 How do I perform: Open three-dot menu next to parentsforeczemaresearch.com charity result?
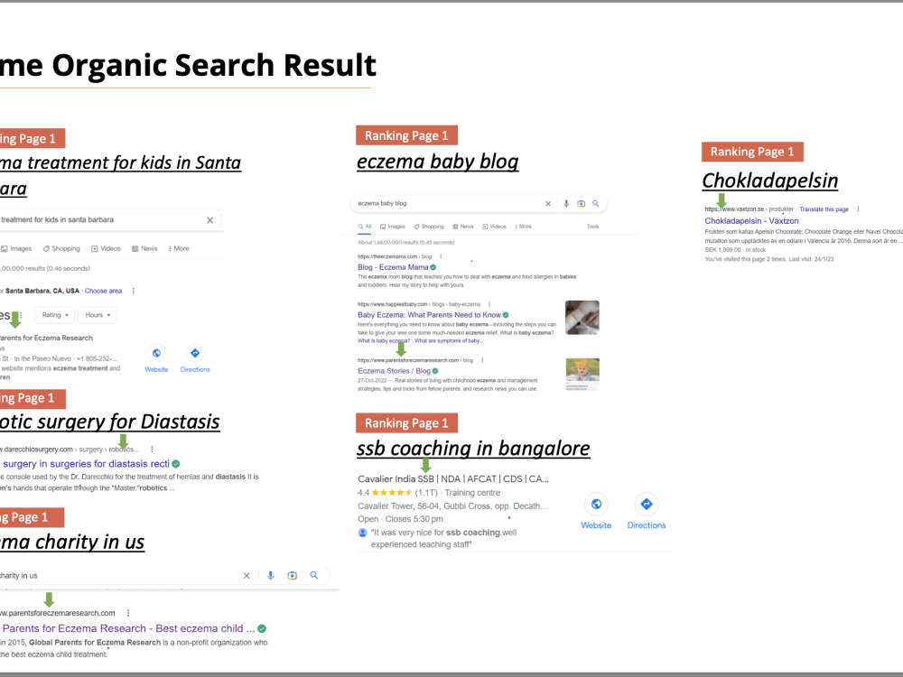128,613
